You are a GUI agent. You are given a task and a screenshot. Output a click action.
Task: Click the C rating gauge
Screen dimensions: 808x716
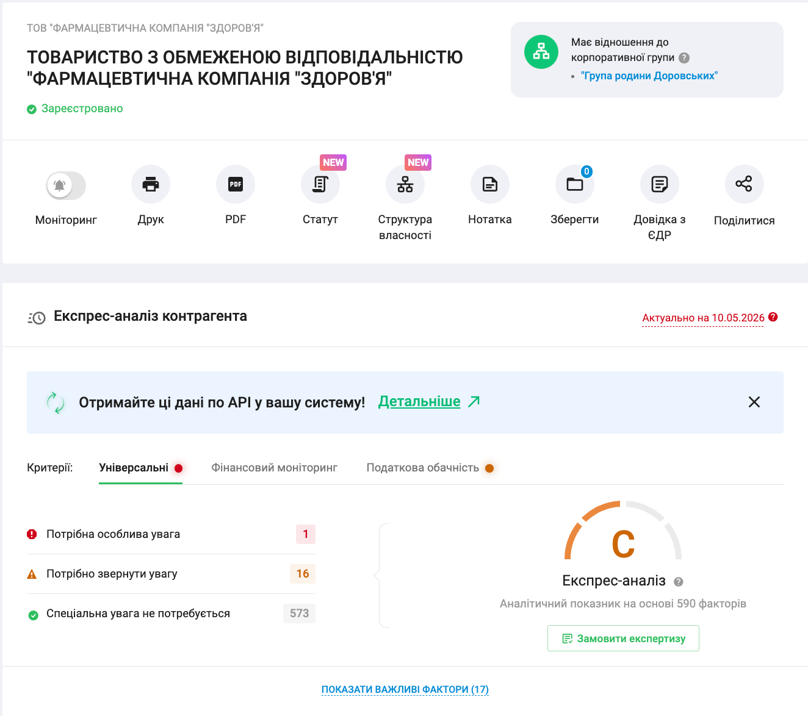click(x=623, y=531)
